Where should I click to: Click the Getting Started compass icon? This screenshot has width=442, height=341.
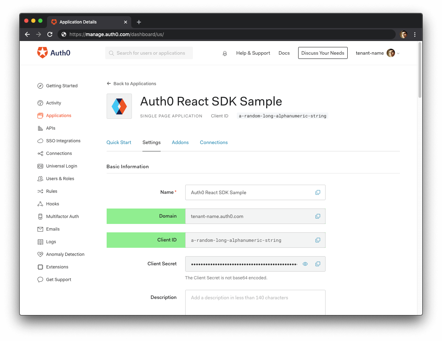(x=40, y=86)
